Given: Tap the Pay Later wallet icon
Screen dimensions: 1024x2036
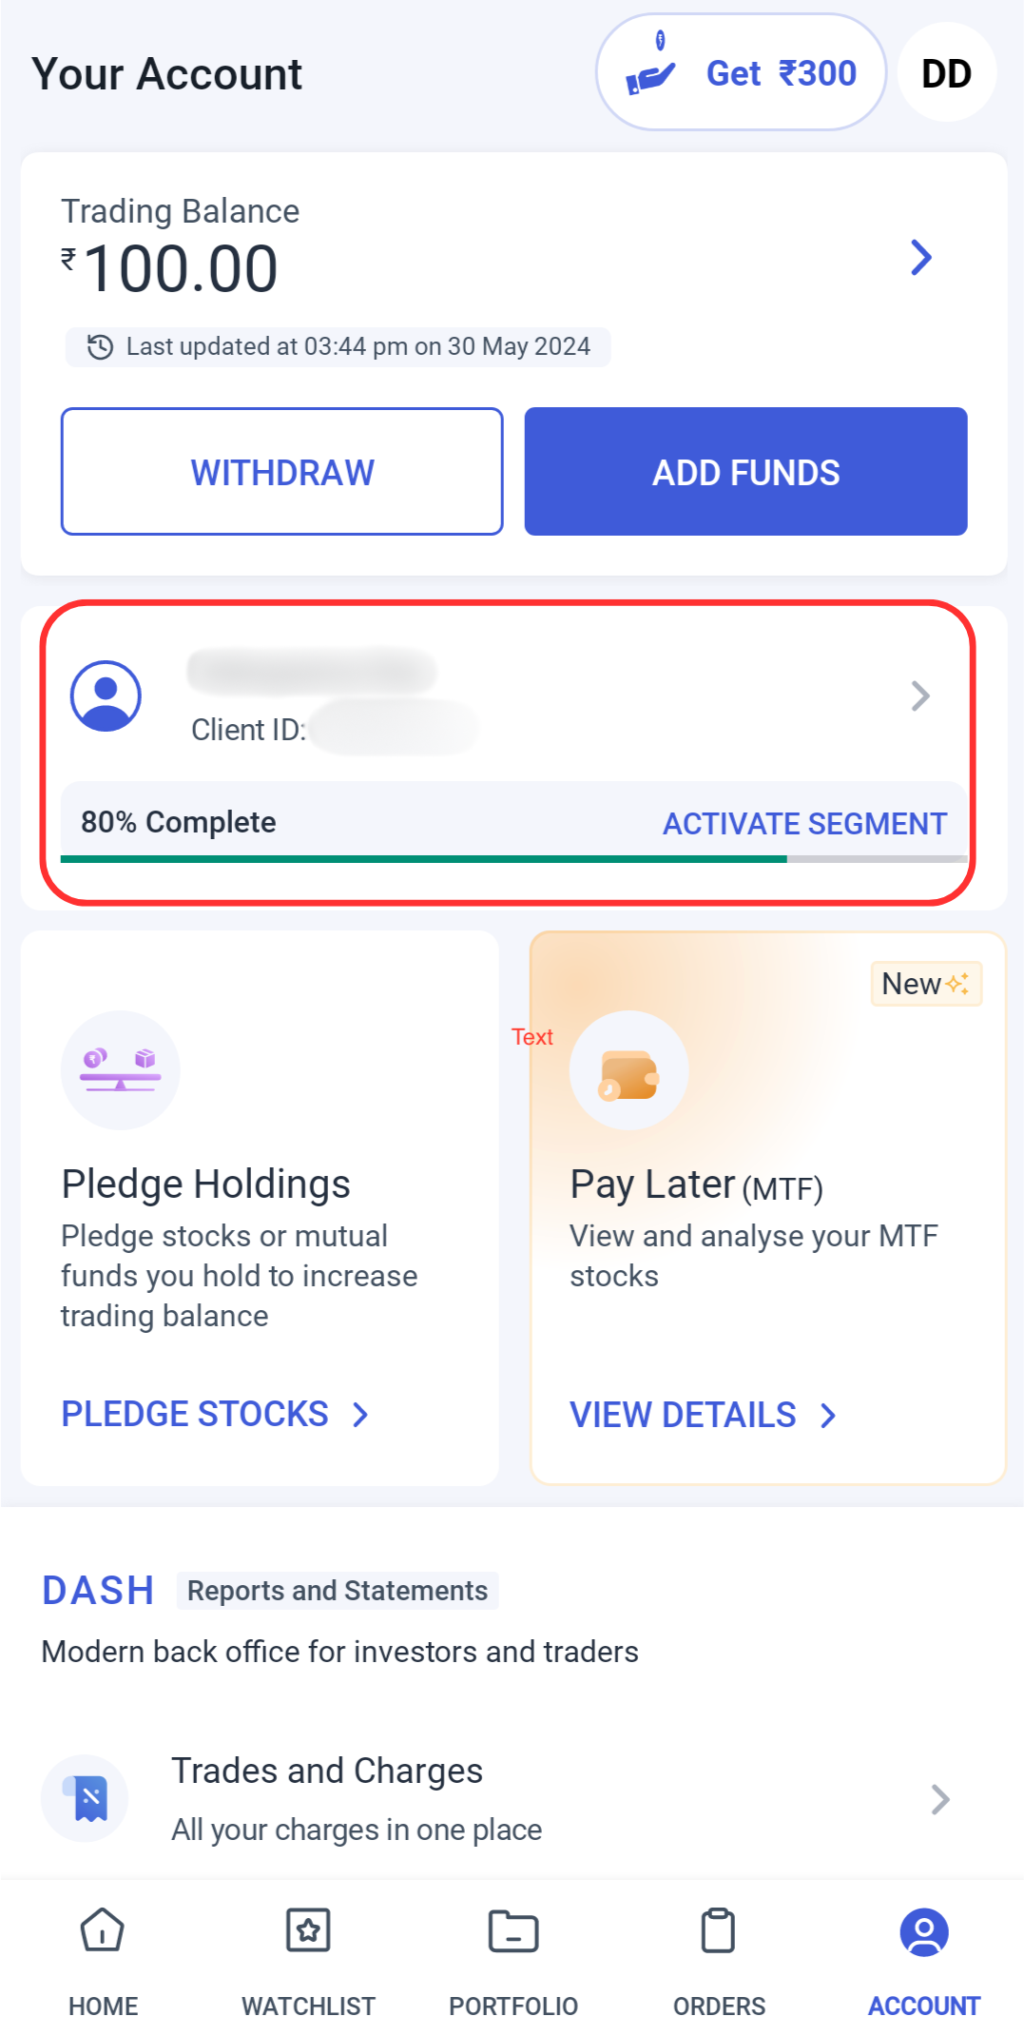Looking at the screenshot, I should point(628,1071).
